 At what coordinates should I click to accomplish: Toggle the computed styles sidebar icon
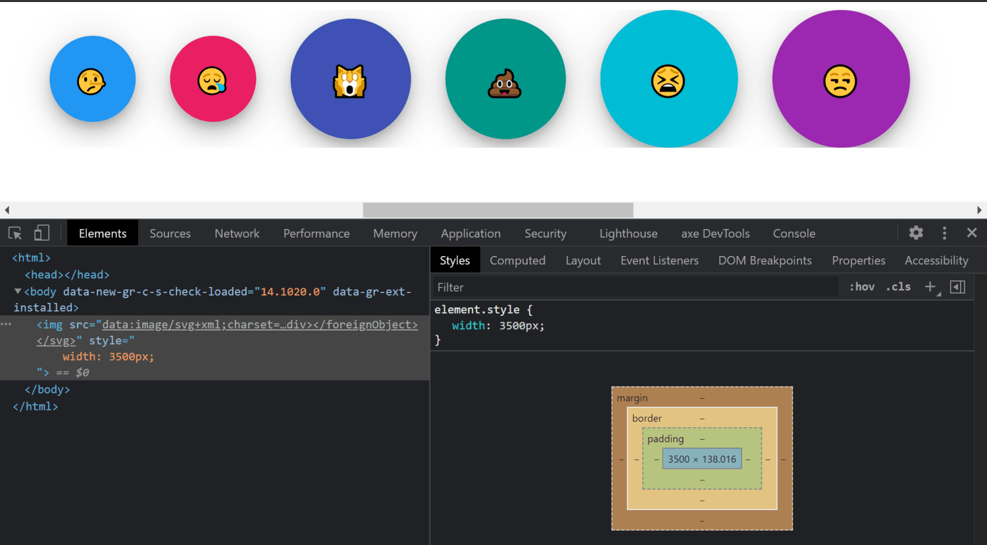point(958,286)
